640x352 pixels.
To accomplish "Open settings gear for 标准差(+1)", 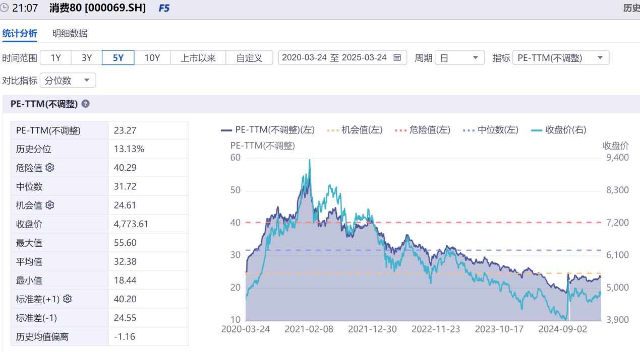I will pyautogui.click(x=67, y=299).
